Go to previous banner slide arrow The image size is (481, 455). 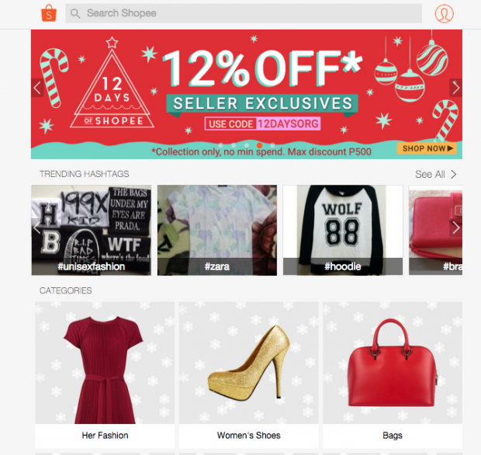pos(37,88)
